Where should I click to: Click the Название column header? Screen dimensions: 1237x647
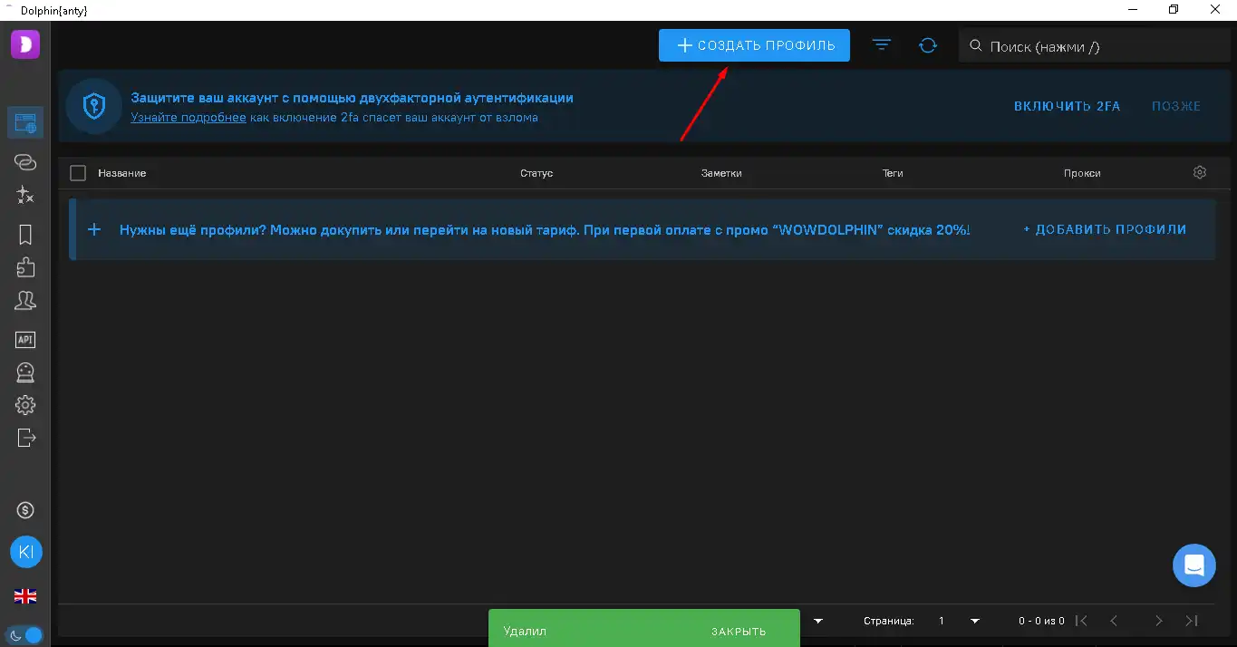click(x=122, y=173)
